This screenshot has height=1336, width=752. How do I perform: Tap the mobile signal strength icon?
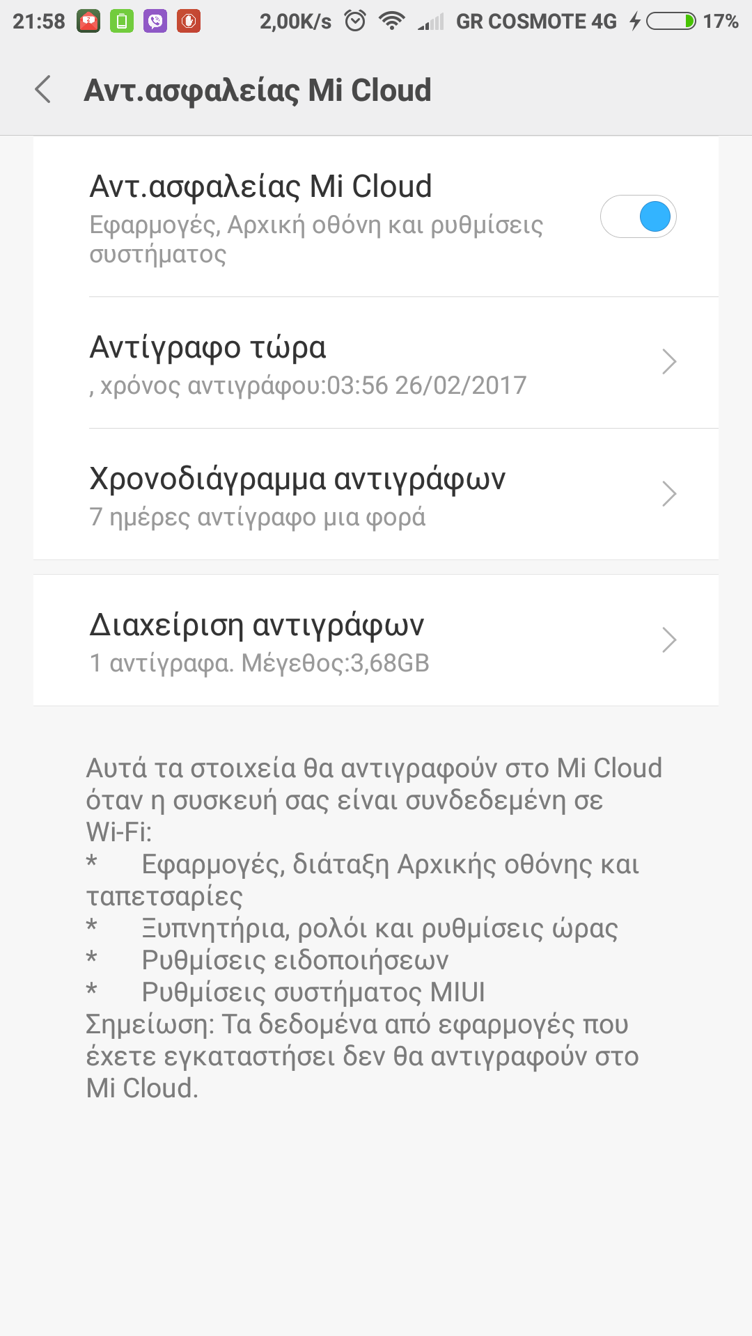(431, 22)
